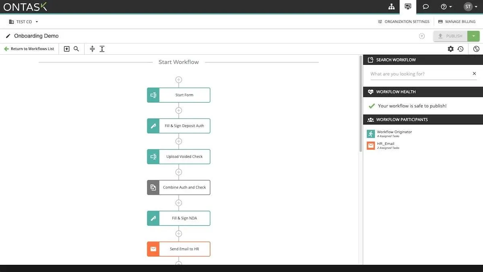Image resolution: width=483 pixels, height=272 pixels.
Task: Collapse the Workflow Participants section header
Action: point(423,120)
